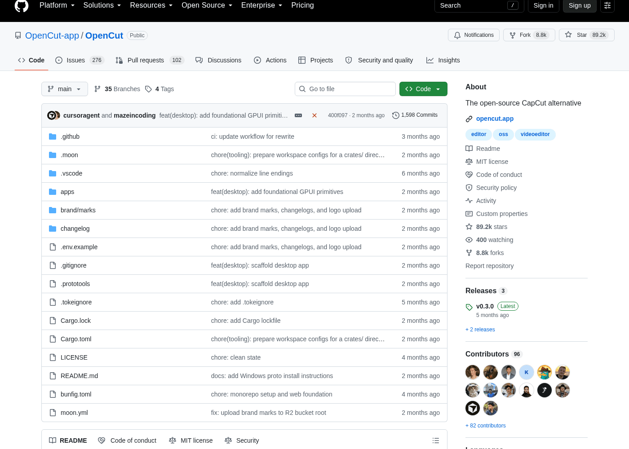Click the Perry the Platypus contributor avatar
The image size is (629, 449).
(545, 372)
